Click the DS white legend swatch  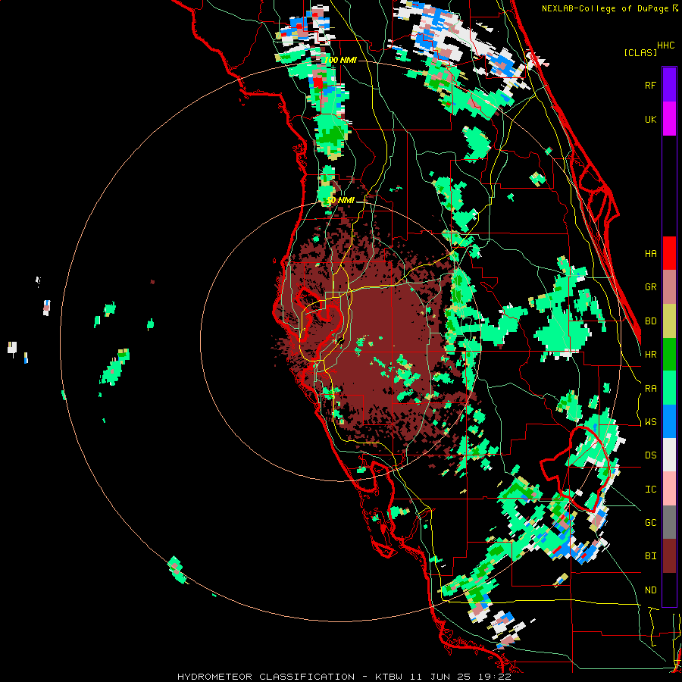tap(669, 455)
